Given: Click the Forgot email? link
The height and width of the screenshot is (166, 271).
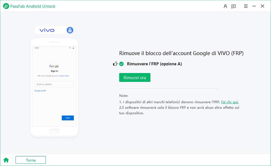Looking at the screenshot, I should 40,91.
